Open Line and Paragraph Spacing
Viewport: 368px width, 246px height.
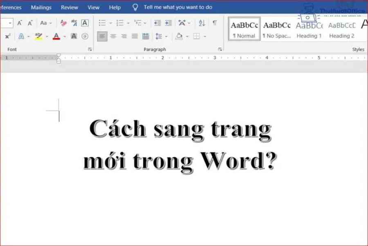pyautogui.click(x=159, y=36)
